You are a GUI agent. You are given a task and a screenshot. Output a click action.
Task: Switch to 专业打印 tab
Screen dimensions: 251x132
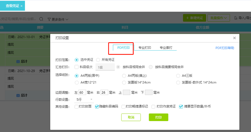coord(145,48)
